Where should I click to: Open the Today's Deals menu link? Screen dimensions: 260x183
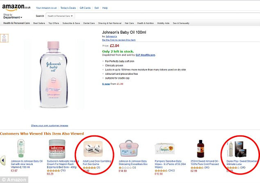[71, 8]
